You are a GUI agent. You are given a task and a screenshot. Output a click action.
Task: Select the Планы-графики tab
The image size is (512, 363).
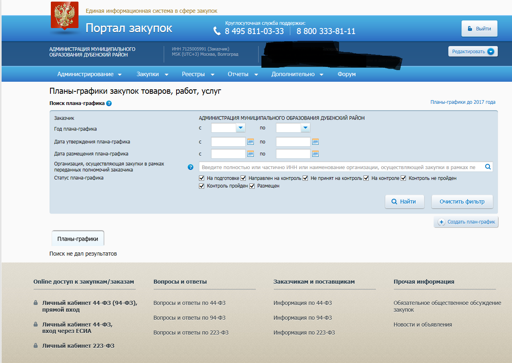pos(78,239)
